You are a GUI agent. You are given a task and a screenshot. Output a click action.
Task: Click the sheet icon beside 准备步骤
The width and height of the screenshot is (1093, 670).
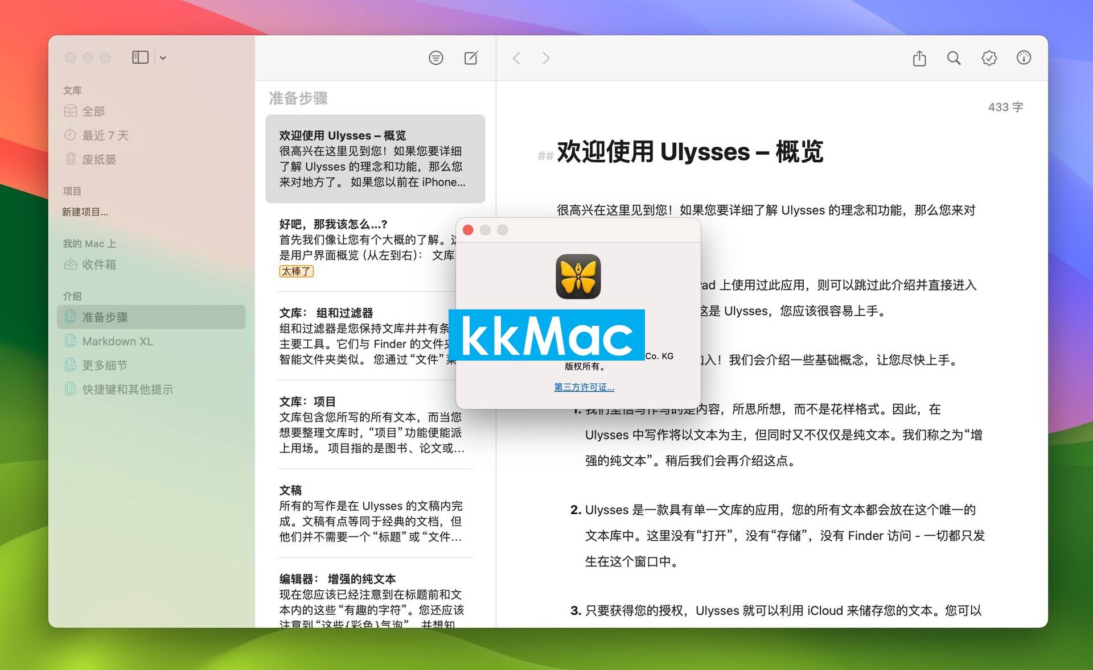click(x=71, y=316)
